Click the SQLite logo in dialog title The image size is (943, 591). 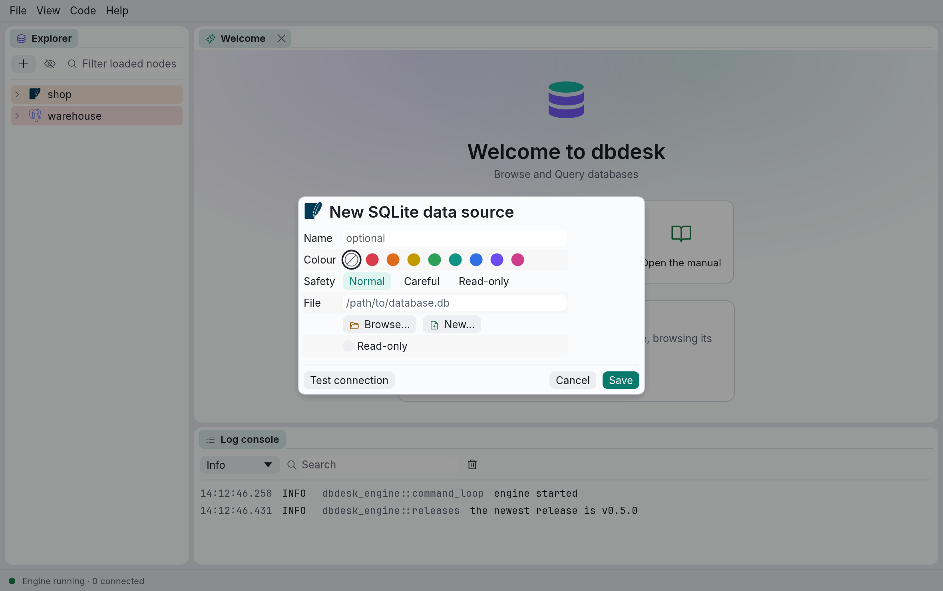[x=313, y=211]
